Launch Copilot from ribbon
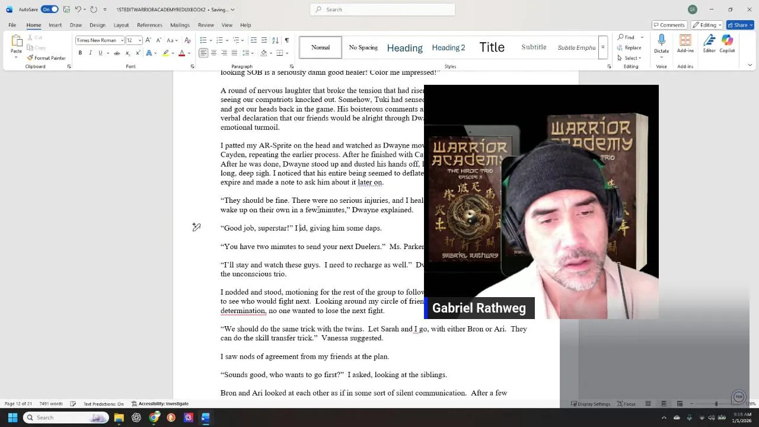This screenshot has width=759, height=427. click(727, 43)
